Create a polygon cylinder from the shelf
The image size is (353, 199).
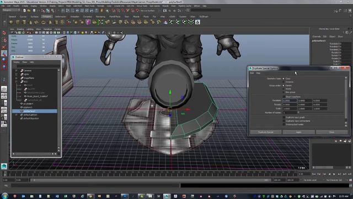[x=24, y=22]
